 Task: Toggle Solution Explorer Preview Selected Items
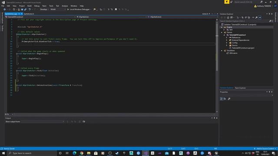tap(260, 17)
